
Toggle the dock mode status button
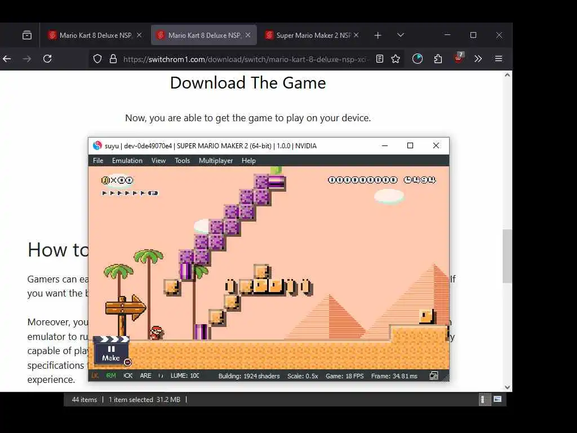coord(128,375)
